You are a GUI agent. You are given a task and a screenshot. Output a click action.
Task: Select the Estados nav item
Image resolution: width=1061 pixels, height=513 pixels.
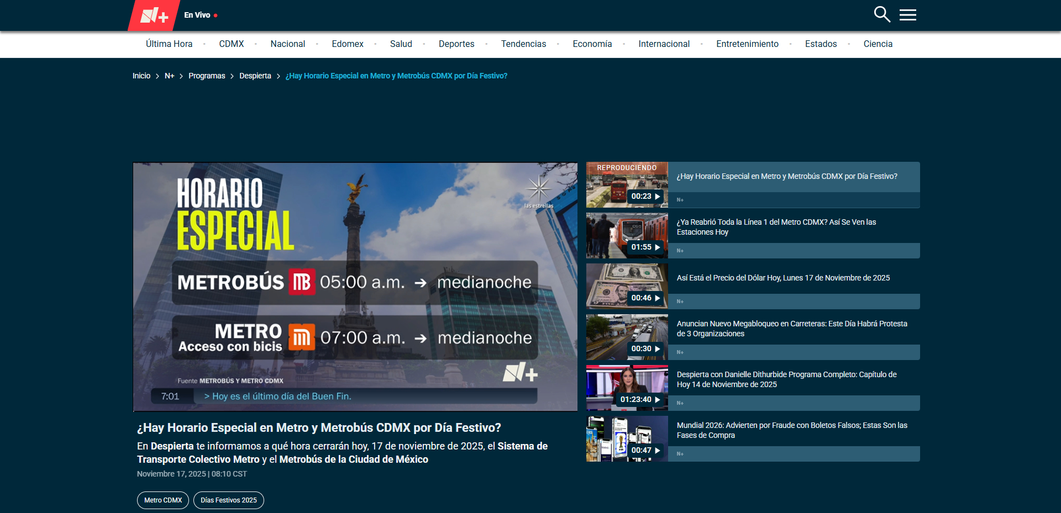click(821, 44)
